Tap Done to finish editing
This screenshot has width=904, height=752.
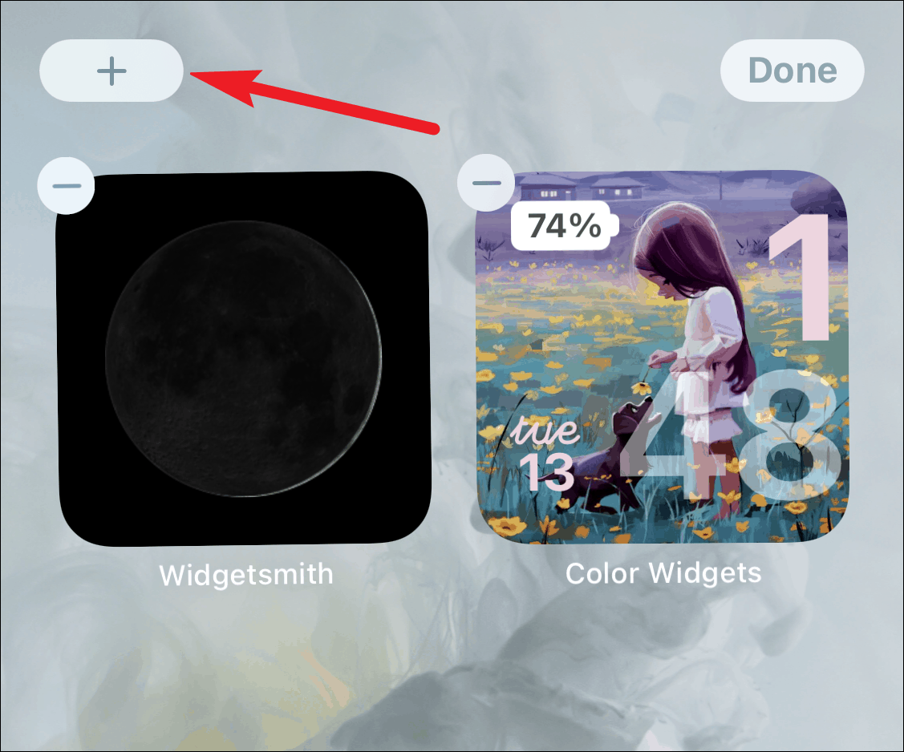pos(793,71)
